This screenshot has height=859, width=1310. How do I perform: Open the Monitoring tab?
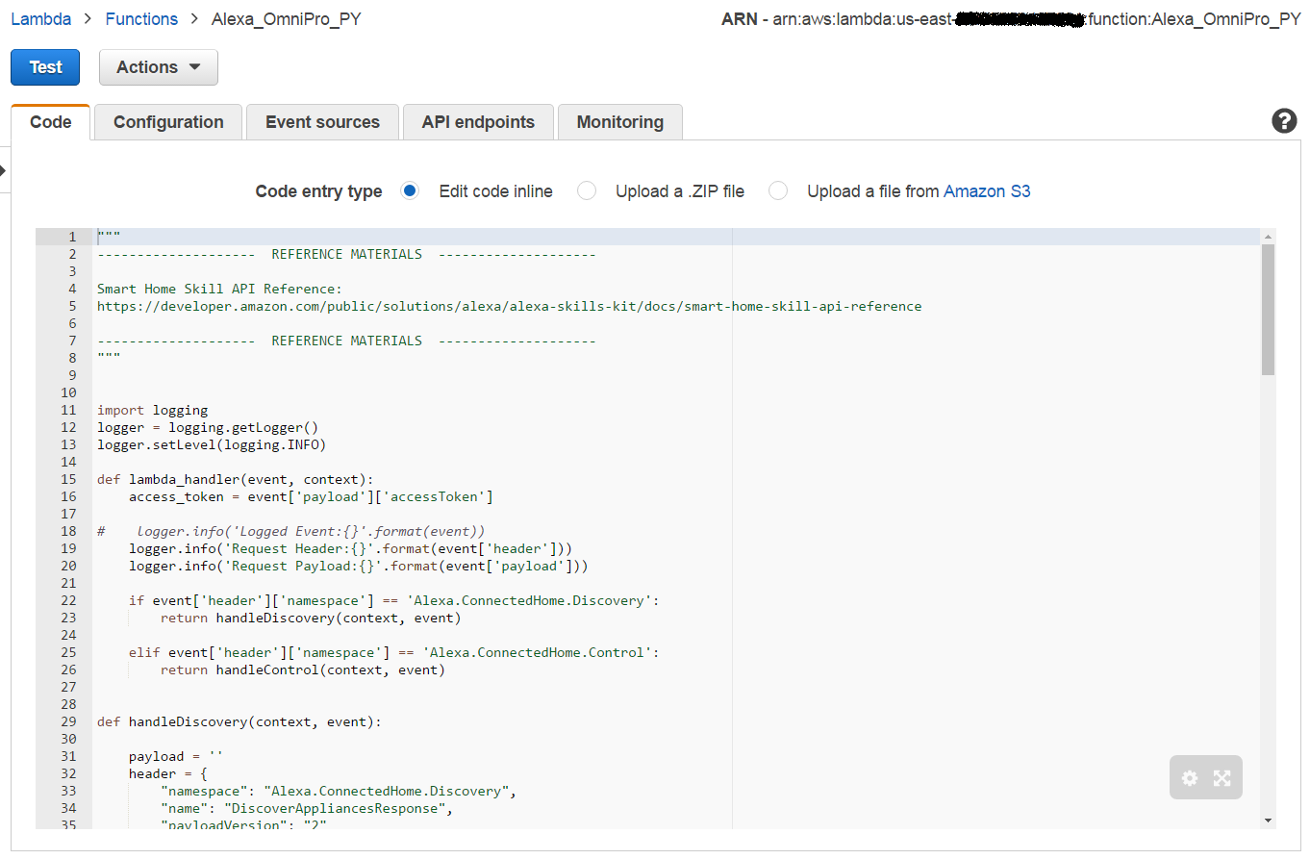click(619, 122)
